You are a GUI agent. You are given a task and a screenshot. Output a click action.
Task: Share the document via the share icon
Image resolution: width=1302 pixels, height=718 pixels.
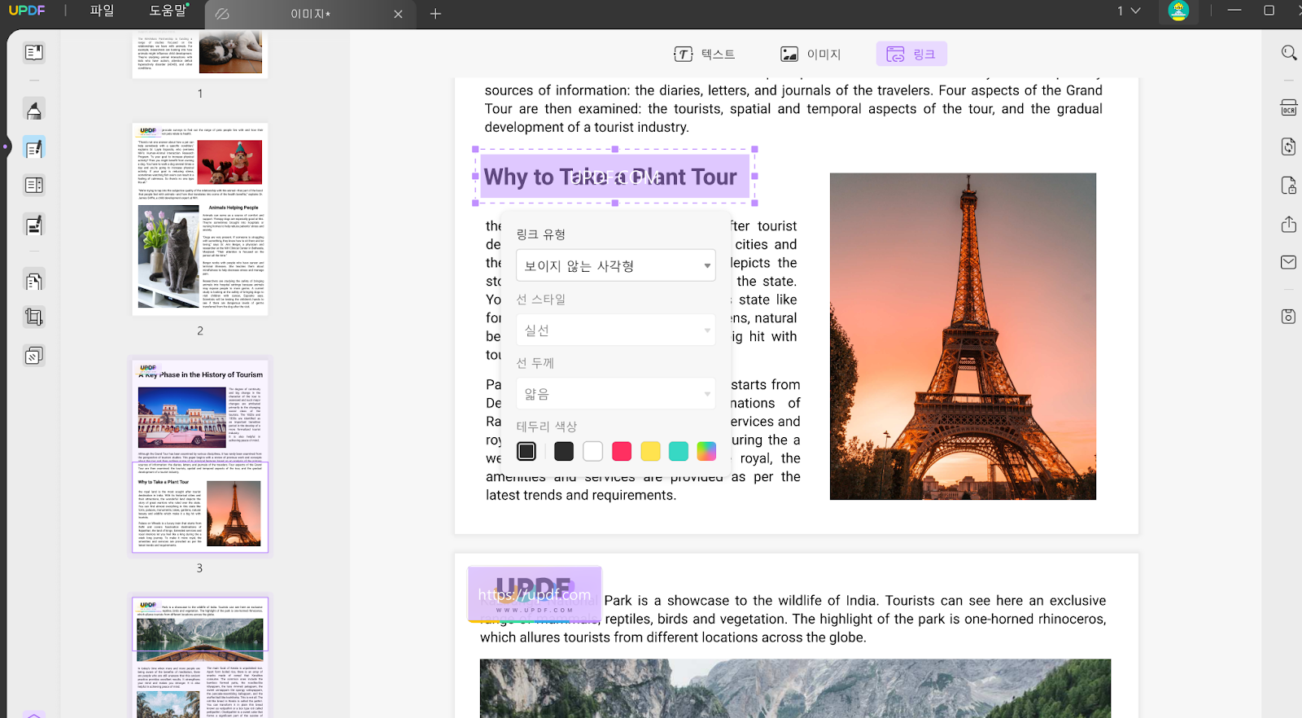[x=1288, y=225]
